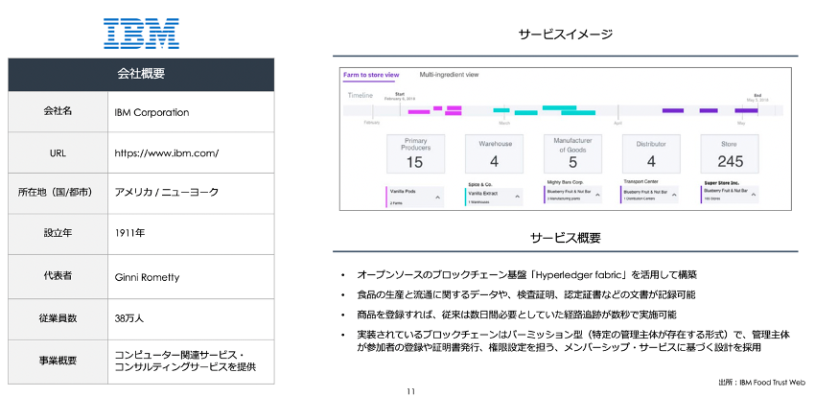The image size is (815, 397).
Task: Click the Ginni Rometty cell
Action: click(x=191, y=277)
